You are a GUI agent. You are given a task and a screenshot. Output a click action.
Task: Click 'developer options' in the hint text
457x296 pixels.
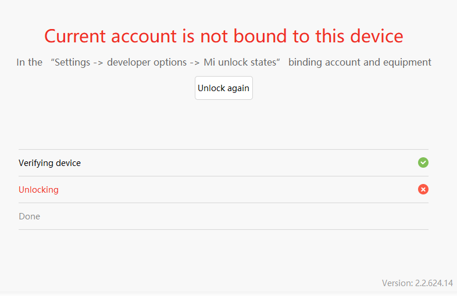coord(147,62)
